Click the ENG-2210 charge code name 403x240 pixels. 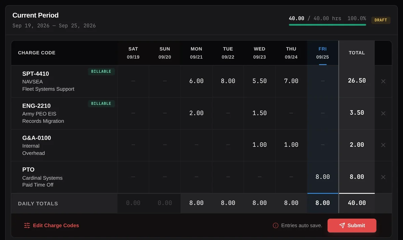pos(37,106)
